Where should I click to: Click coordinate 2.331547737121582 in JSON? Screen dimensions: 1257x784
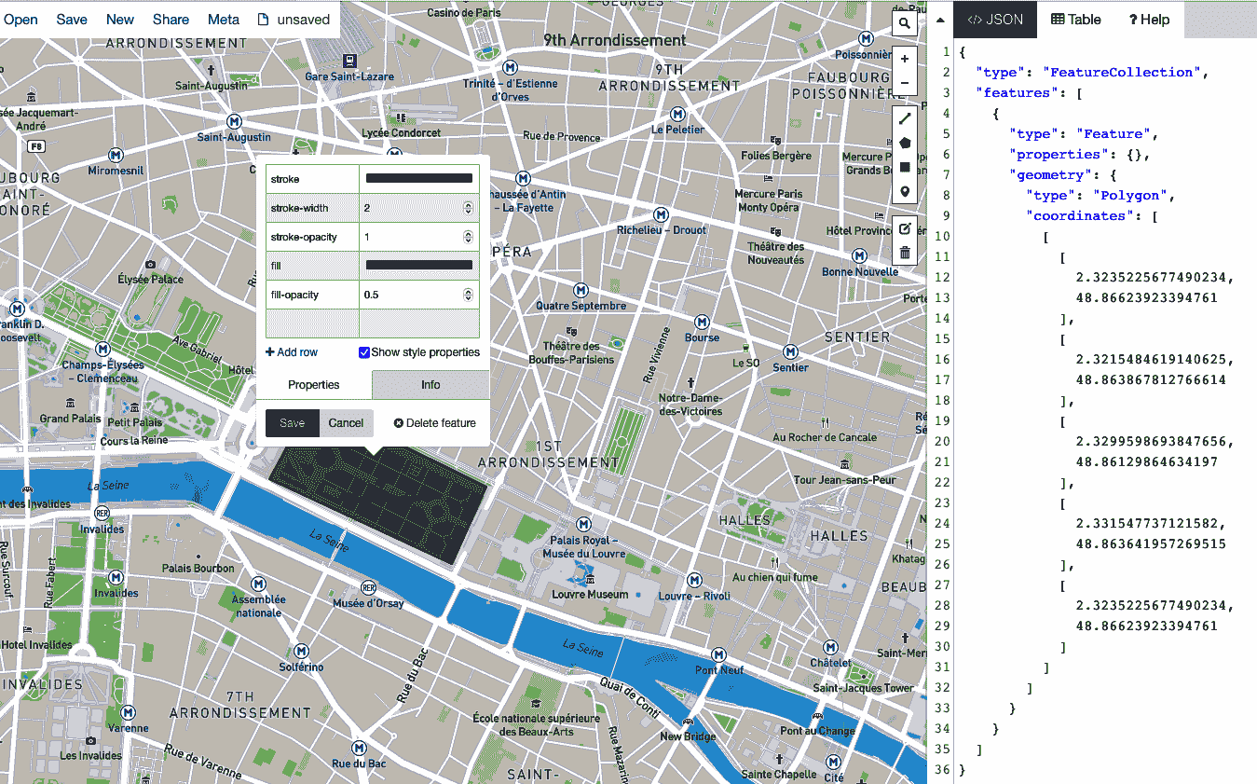pyautogui.click(x=1151, y=523)
